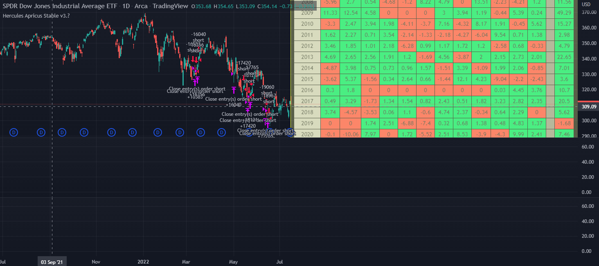
Task: Click the 2015 year cell in the returns table
Action: [x=307, y=79]
